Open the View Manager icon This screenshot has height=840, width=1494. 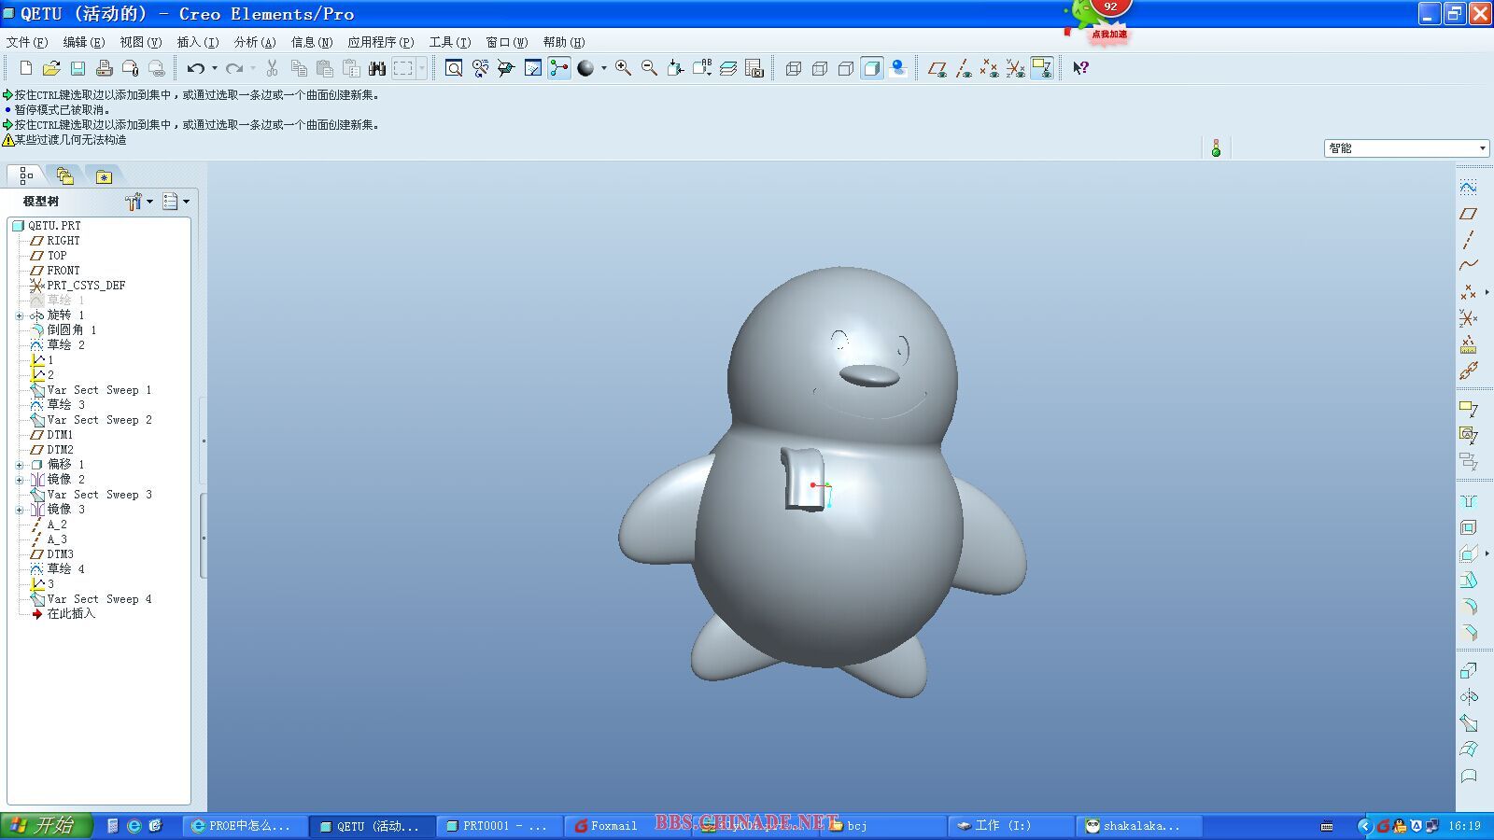tap(754, 68)
